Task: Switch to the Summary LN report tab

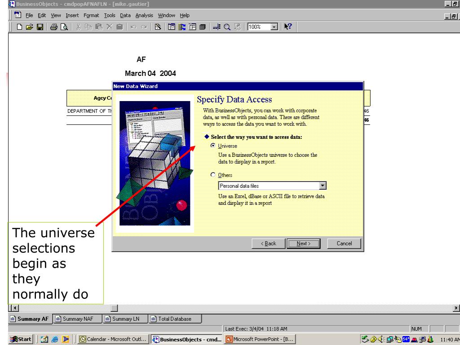Action: click(126, 319)
